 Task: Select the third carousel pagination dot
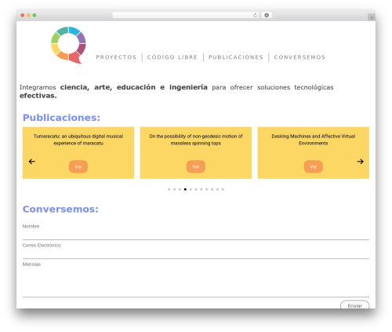pos(180,189)
